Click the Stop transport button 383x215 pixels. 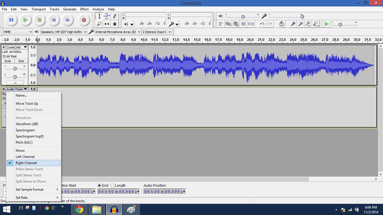tap(40, 20)
